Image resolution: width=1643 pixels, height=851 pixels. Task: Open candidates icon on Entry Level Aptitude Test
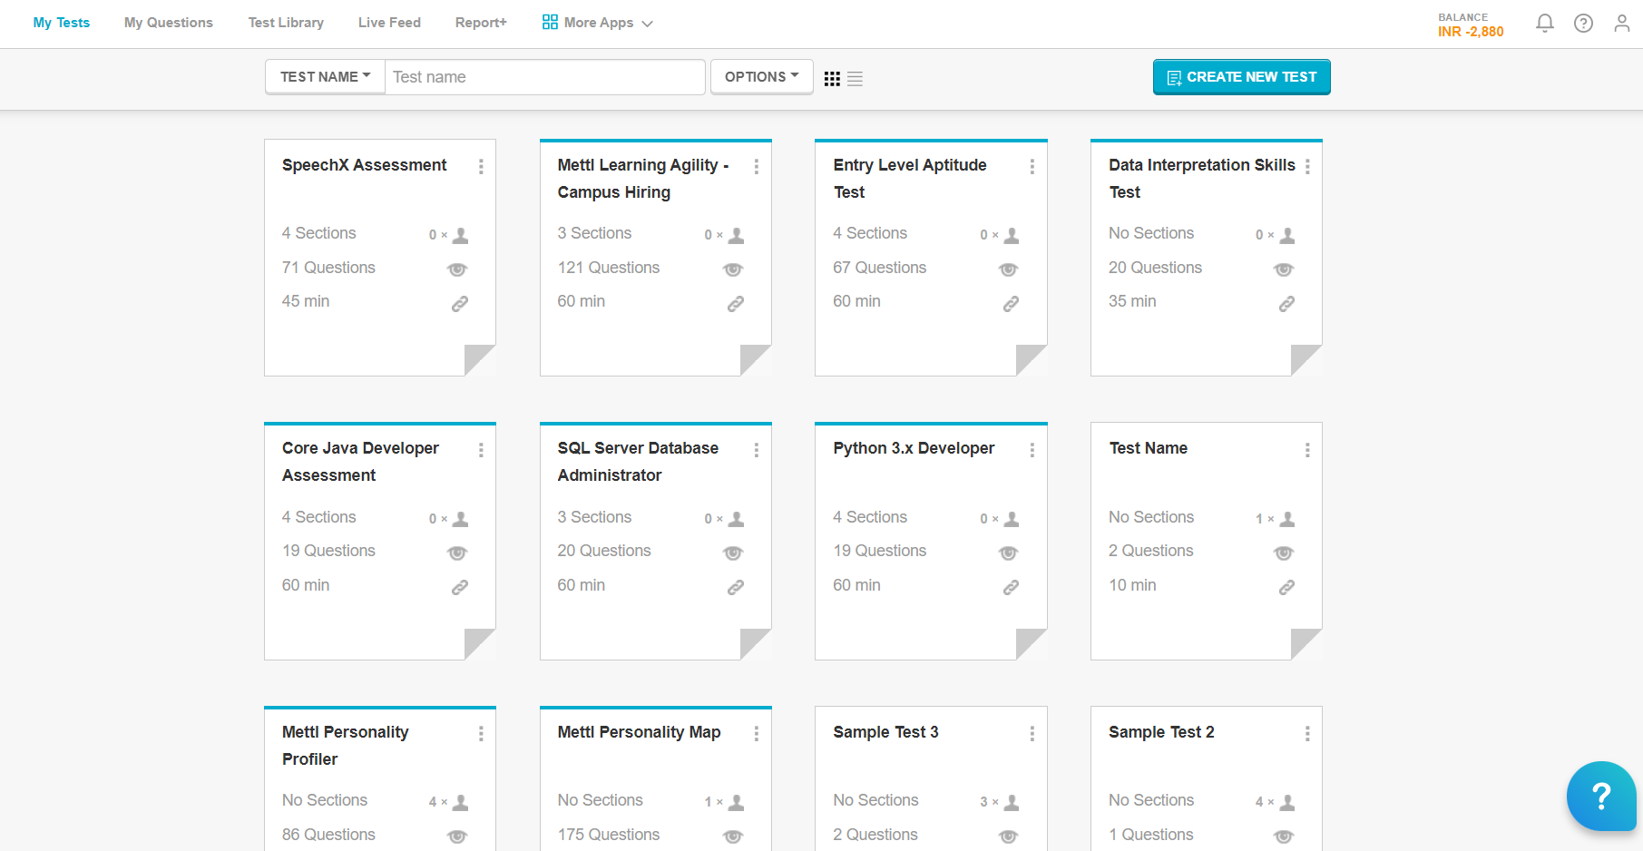1012,236
